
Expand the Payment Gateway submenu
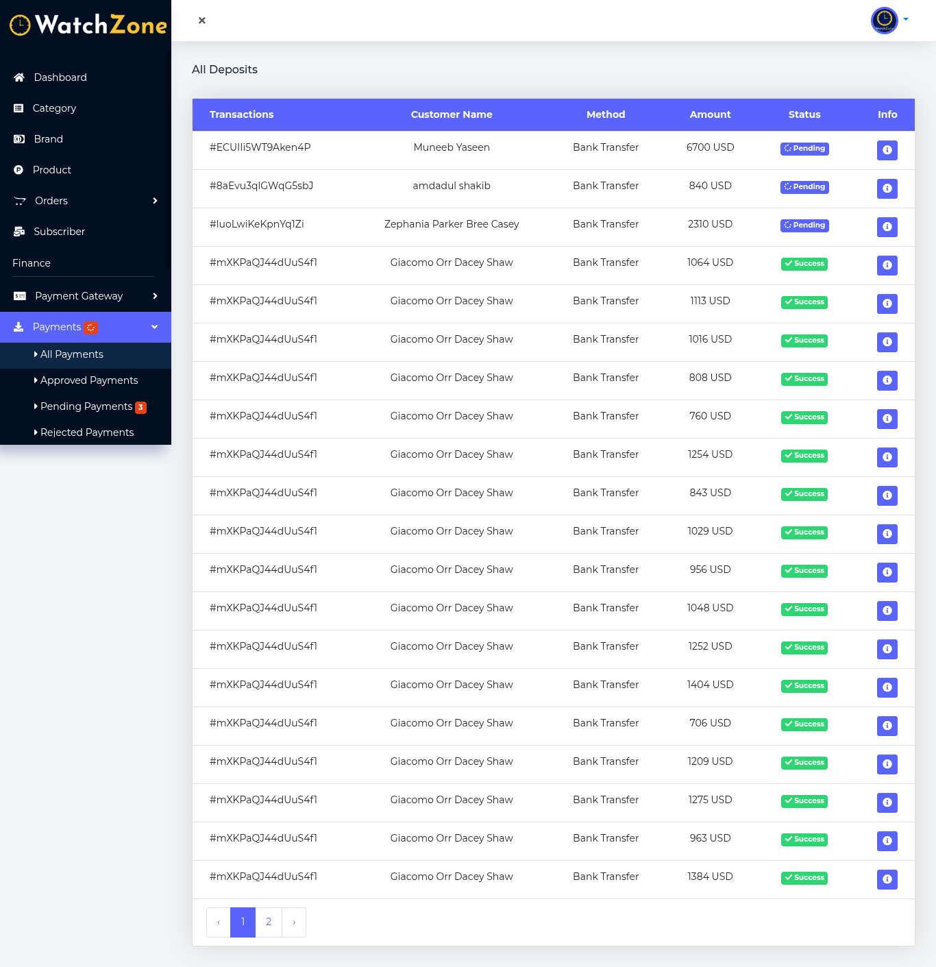coord(86,296)
